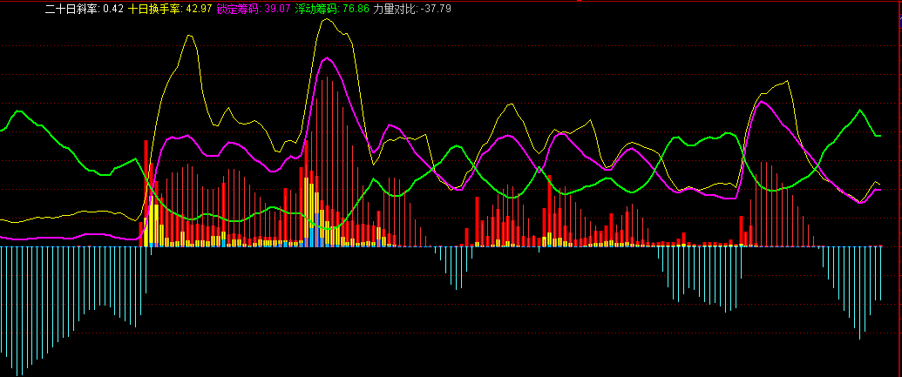Click the magenta 锁定筹码 legend label
The width and height of the screenshot is (902, 377).
(x=238, y=9)
